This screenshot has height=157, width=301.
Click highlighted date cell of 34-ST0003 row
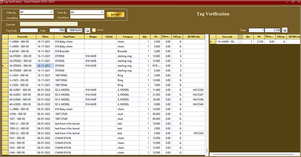click(x=45, y=66)
